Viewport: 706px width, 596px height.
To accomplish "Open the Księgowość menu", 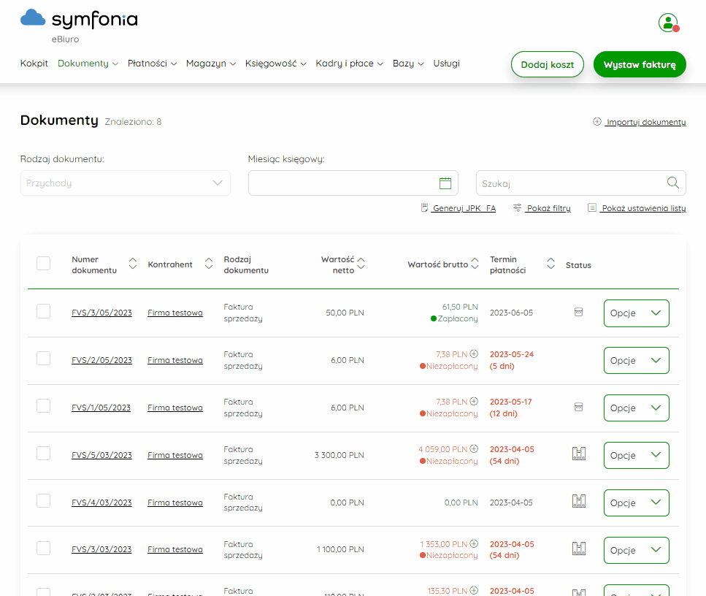I will click(x=275, y=64).
